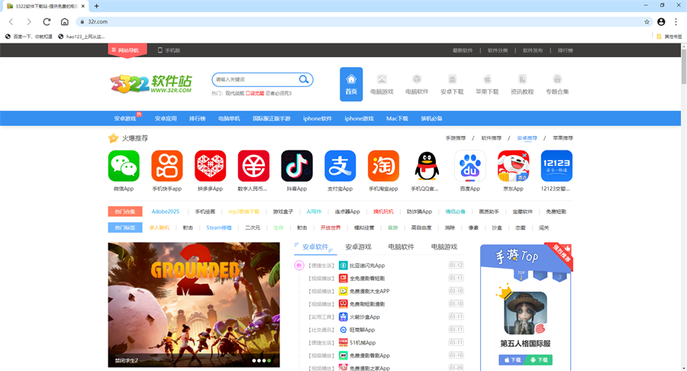The image size is (687, 371).
Task: Click the search magnifier icon
Action: coord(304,79)
